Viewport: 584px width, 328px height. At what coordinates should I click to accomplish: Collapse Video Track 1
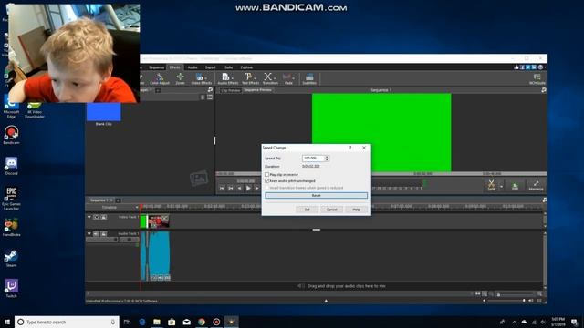click(x=89, y=217)
